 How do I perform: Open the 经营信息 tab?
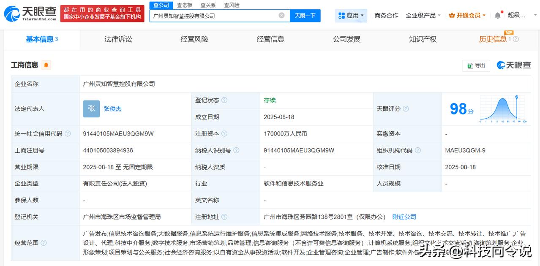click(x=270, y=39)
